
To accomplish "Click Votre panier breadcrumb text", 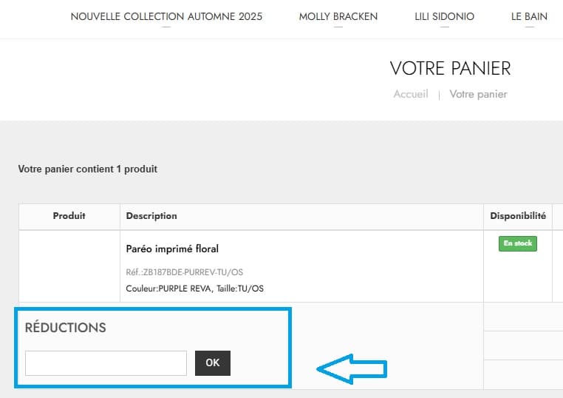I will (x=478, y=94).
